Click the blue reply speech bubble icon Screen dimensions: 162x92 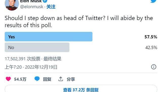click(x=37, y=79)
